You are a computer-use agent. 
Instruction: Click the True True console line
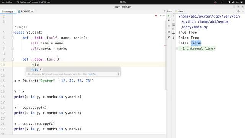point(188,32)
